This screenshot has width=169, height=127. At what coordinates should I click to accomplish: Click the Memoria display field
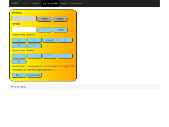(24, 19)
